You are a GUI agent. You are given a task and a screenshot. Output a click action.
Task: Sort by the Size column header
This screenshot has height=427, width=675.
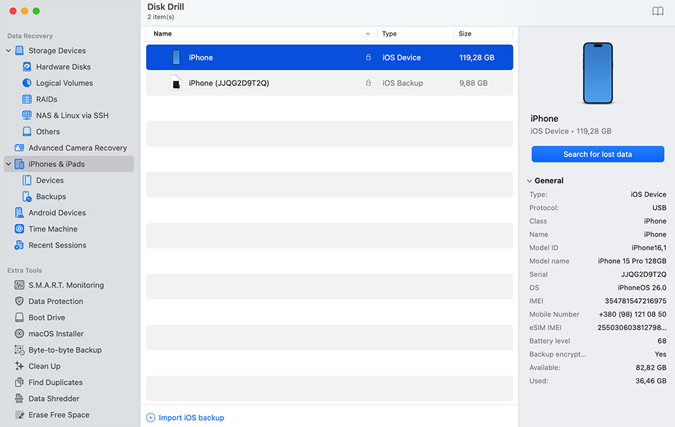click(x=465, y=34)
